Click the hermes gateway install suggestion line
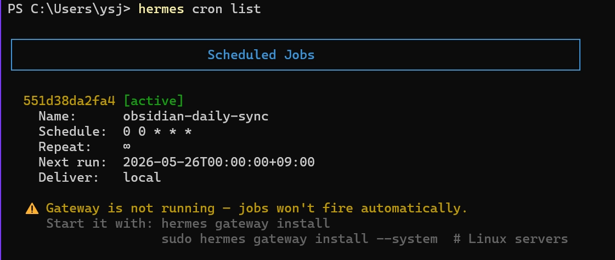Screen dimensions: 615x260 (x=246, y=223)
